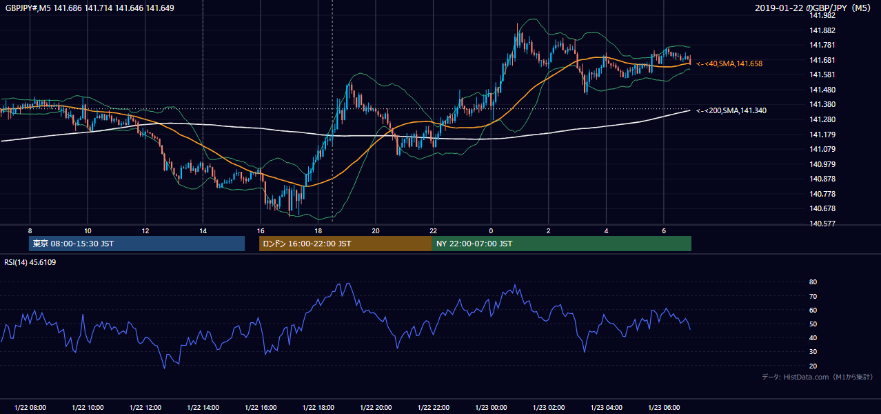Viewport: 881px width, 414px height.
Task: Click price axis label 141.079
Action: (821, 149)
